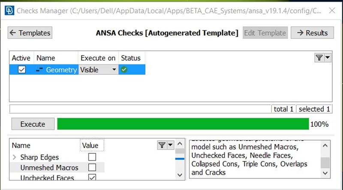The height and width of the screenshot is (190, 343).
Task: Open filter options arrow in parameters list
Action: (x=170, y=145)
